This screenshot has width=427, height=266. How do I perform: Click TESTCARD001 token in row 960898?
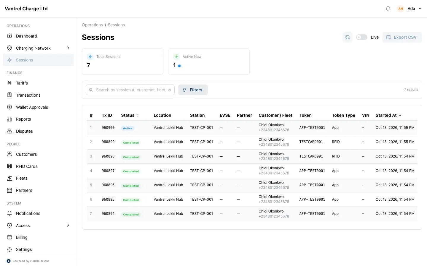click(x=311, y=156)
